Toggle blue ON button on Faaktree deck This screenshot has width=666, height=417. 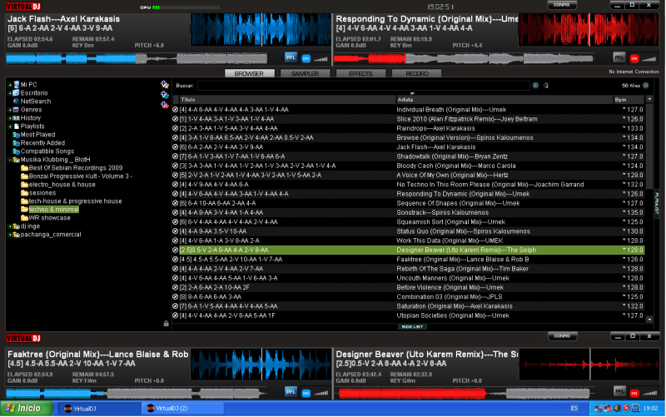click(306, 393)
